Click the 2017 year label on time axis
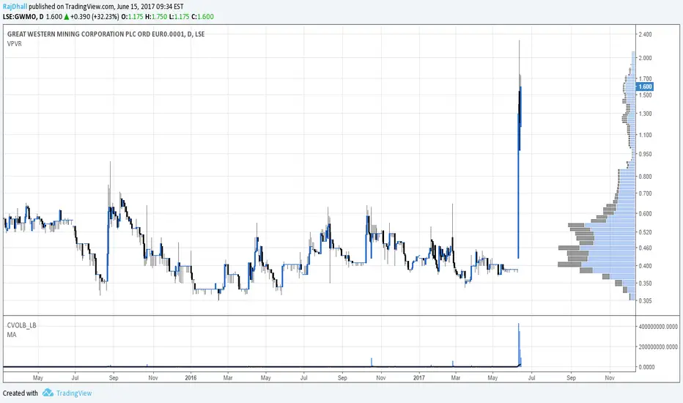Image resolution: width=683 pixels, height=403 pixels. 418,378
